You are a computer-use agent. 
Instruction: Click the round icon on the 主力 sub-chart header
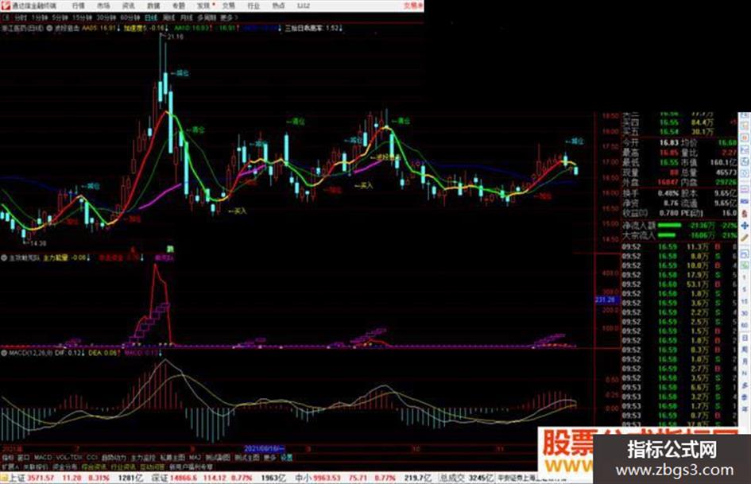[4, 257]
